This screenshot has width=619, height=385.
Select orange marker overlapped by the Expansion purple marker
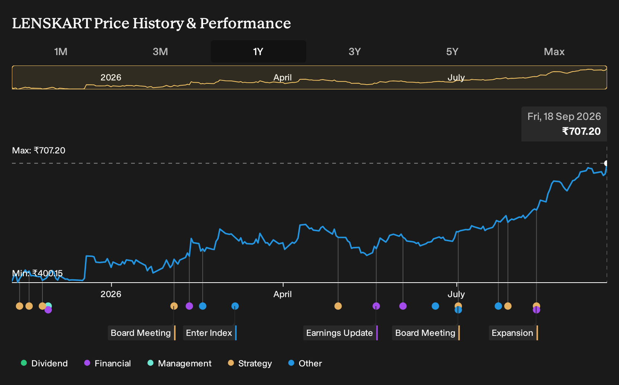[536, 305]
